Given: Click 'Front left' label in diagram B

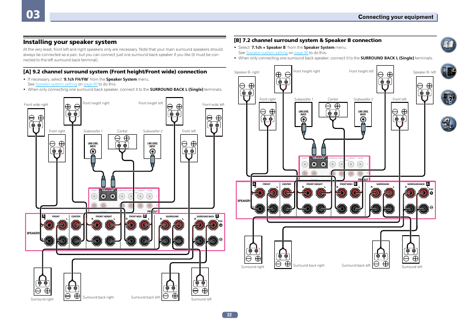Looking at the screenshot, I should [400, 99].
